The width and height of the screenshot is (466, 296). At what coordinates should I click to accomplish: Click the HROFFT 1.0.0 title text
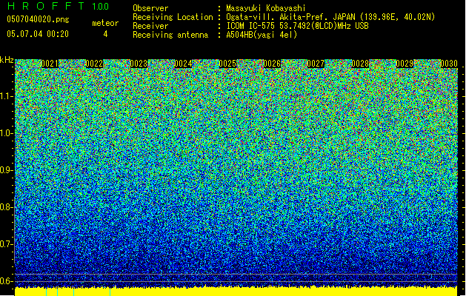tap(58, 6)
